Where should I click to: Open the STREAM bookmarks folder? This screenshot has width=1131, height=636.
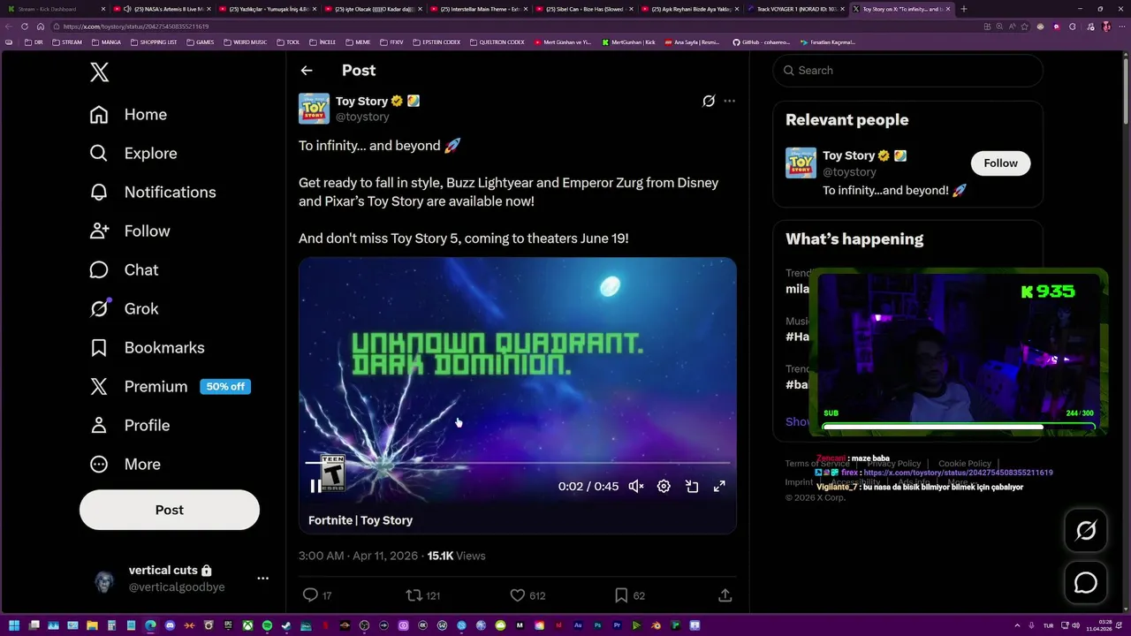pos(67,42)
